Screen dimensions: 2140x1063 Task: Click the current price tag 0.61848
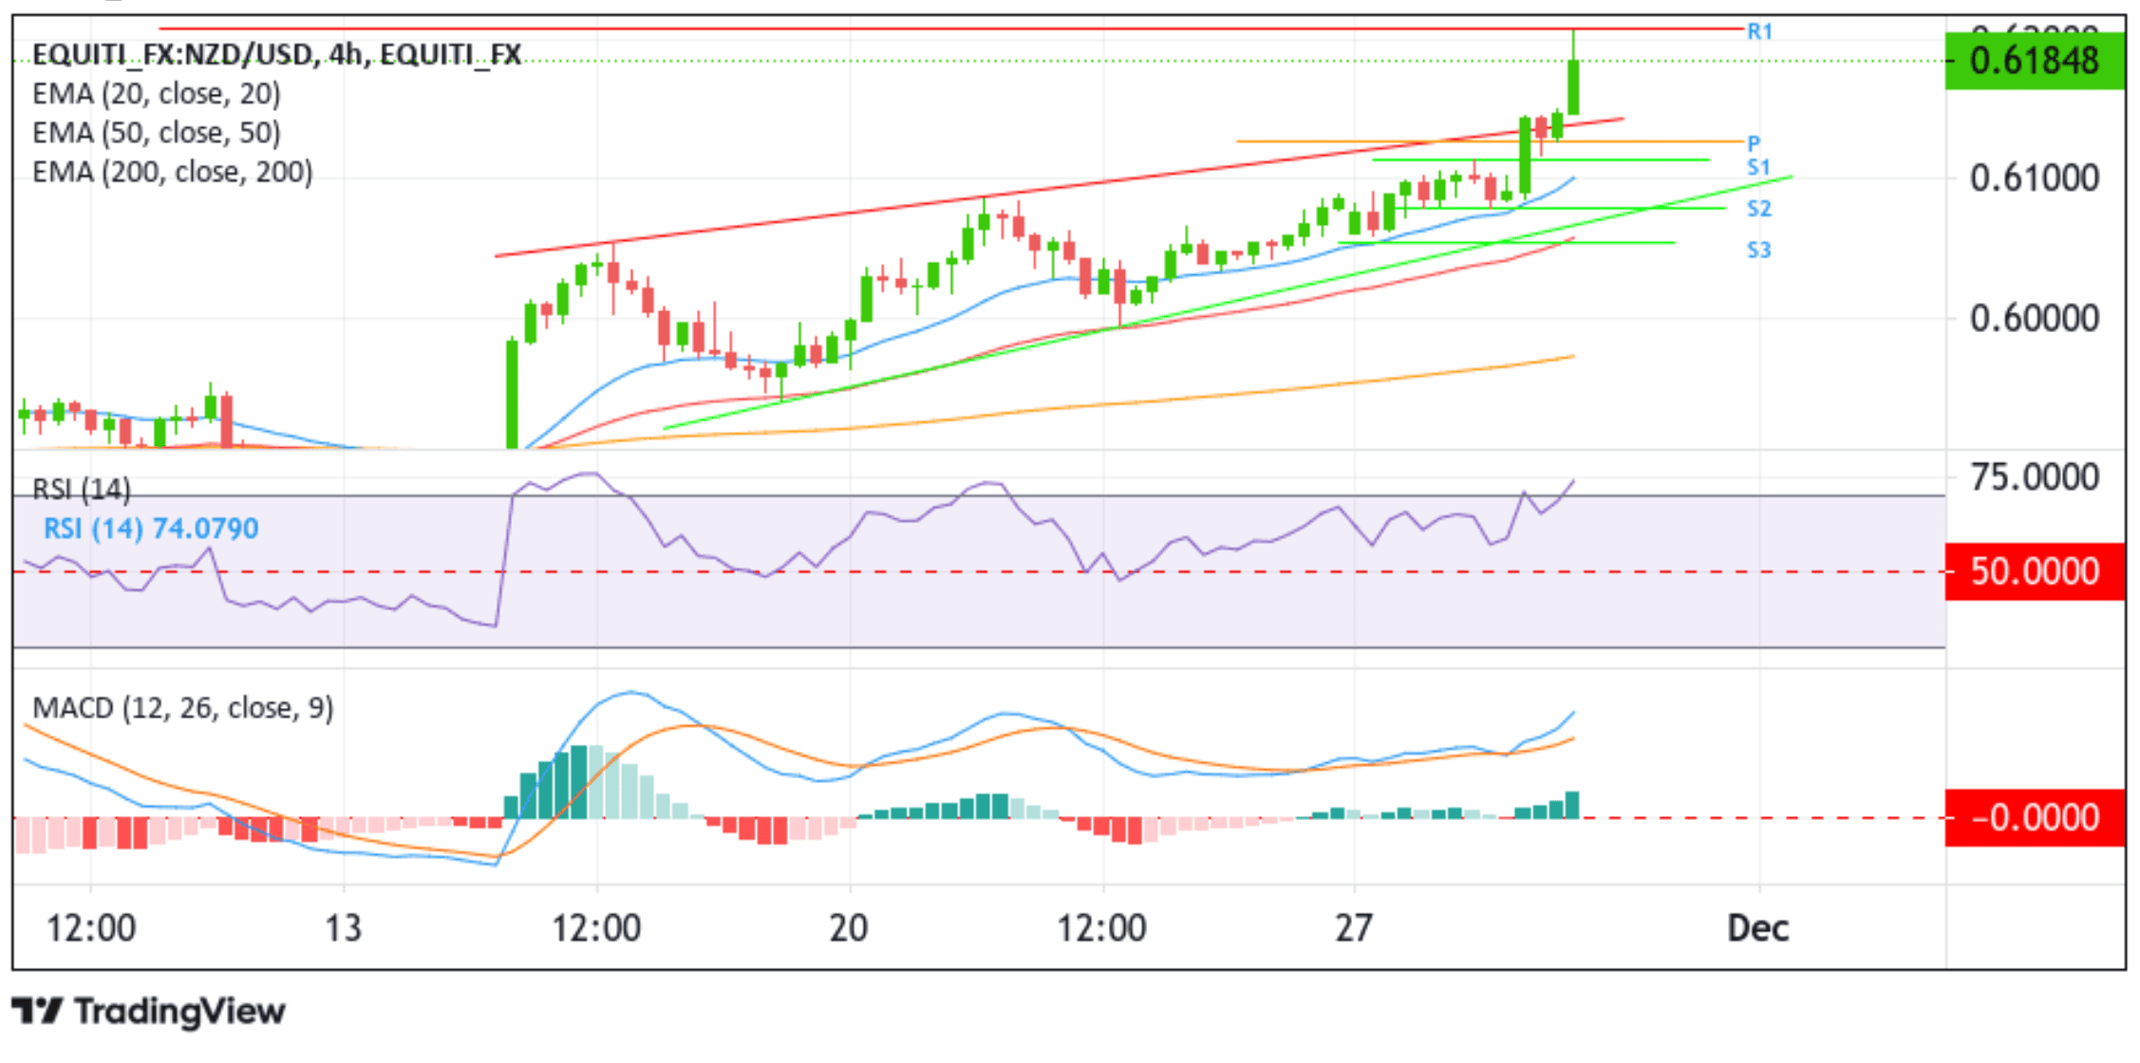coord(2035,61)
